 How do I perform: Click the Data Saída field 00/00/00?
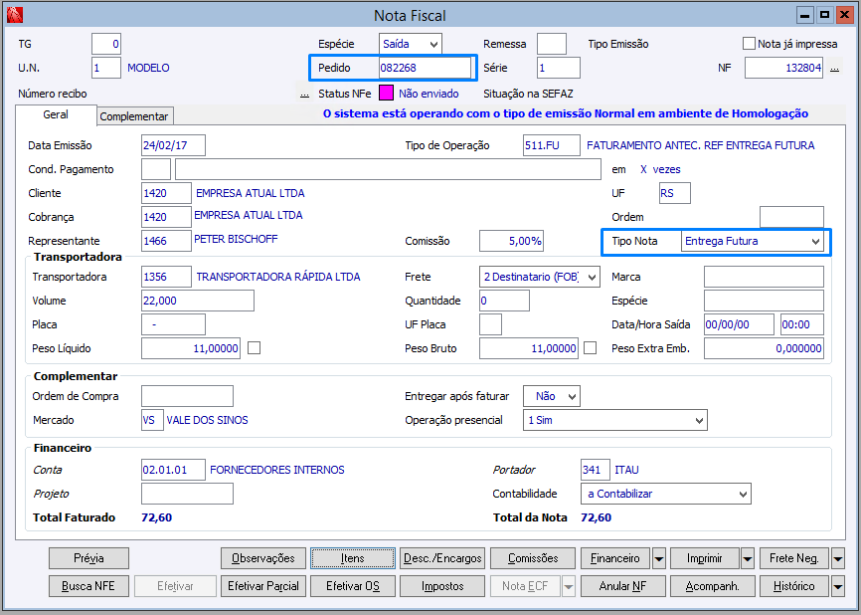[x=739, y=324]
